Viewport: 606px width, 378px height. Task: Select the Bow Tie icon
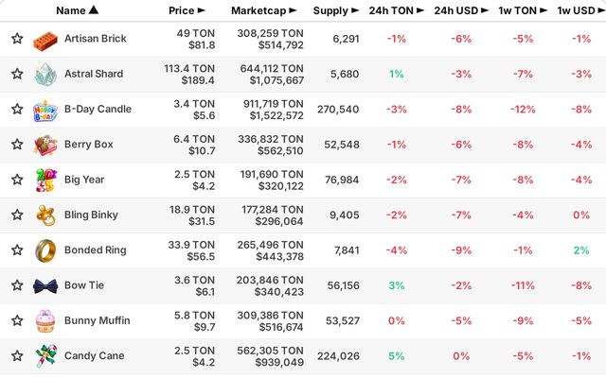pos(45,285)
